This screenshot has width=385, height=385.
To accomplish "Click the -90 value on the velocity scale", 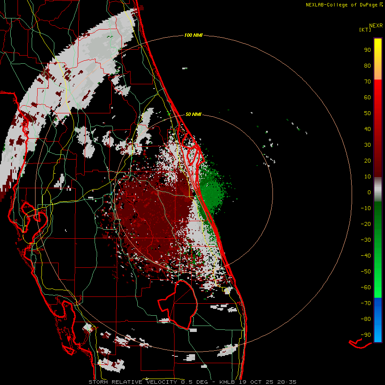I will point(366,335).
